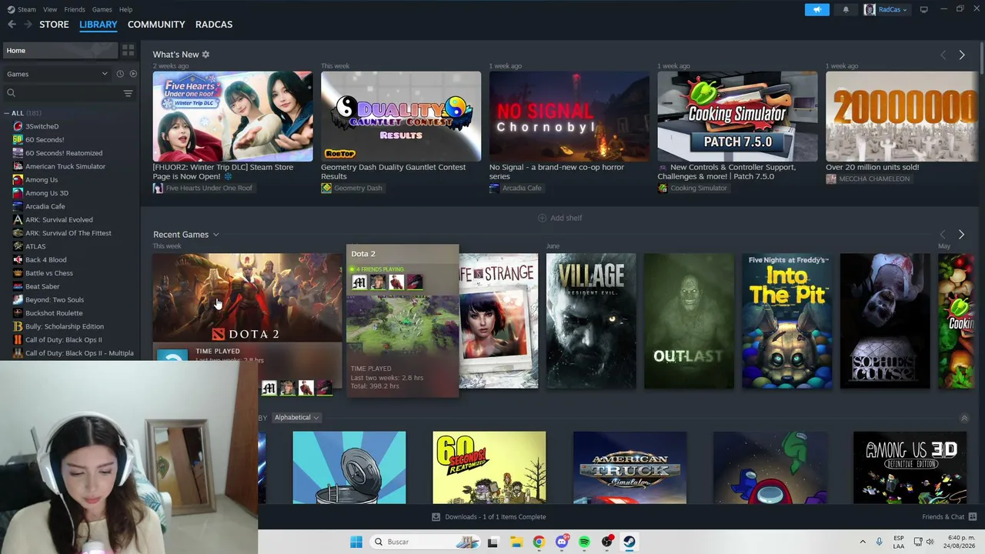The image size is (985, 554).
Task: Open the Recent Games shelf dropdown
Action: [215, 235]
